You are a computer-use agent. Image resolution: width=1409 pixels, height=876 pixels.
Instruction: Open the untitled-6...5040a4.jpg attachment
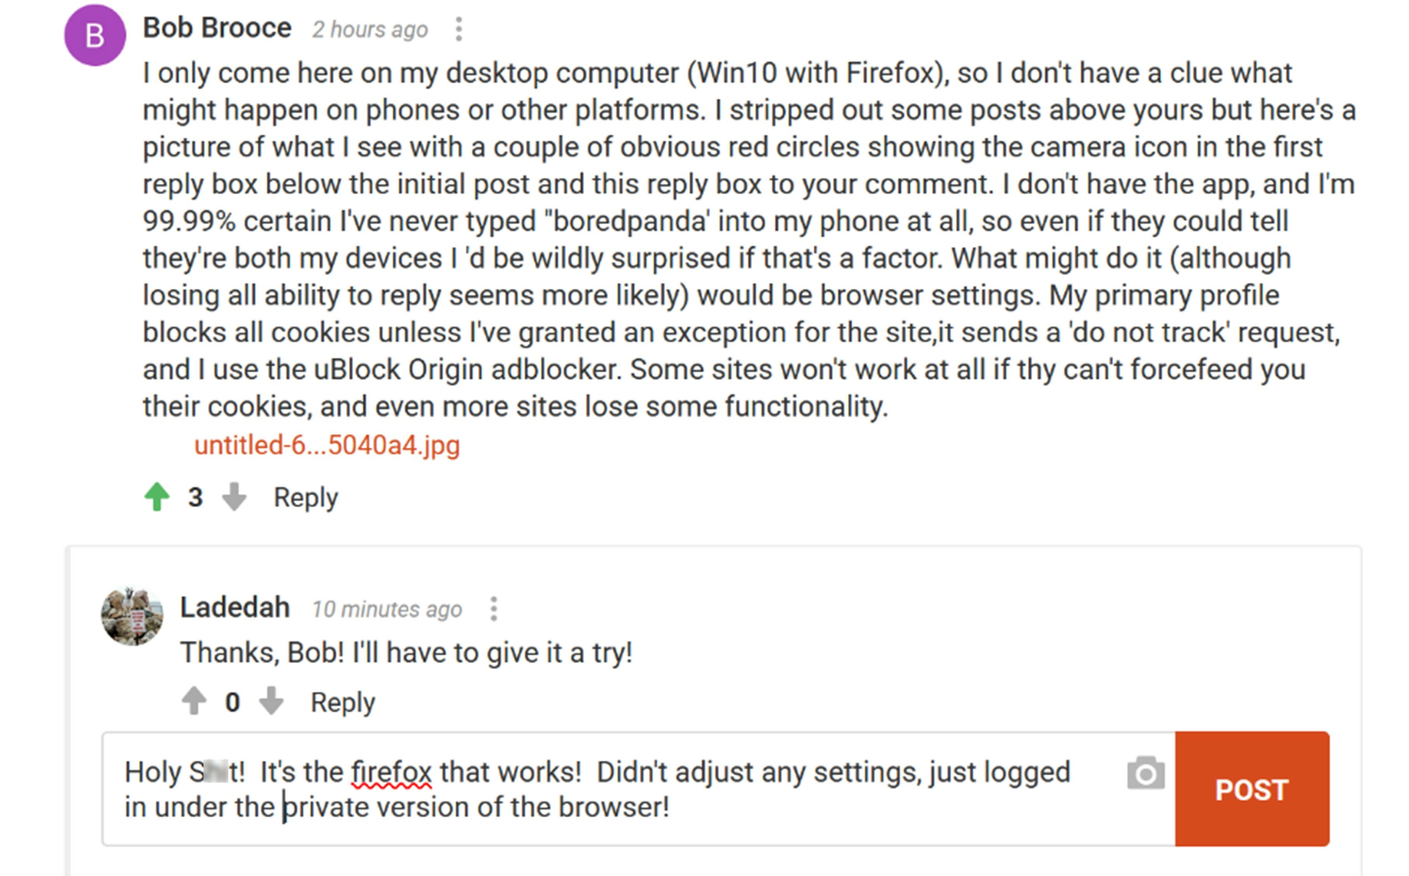point(327,446)
